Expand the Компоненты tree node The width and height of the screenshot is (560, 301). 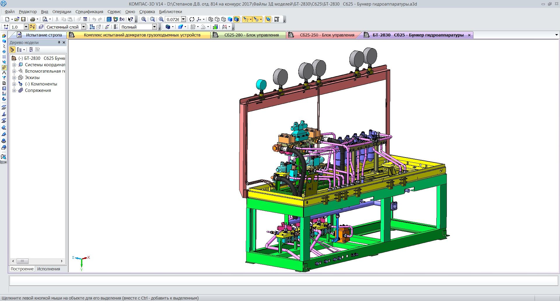[14, 84]
